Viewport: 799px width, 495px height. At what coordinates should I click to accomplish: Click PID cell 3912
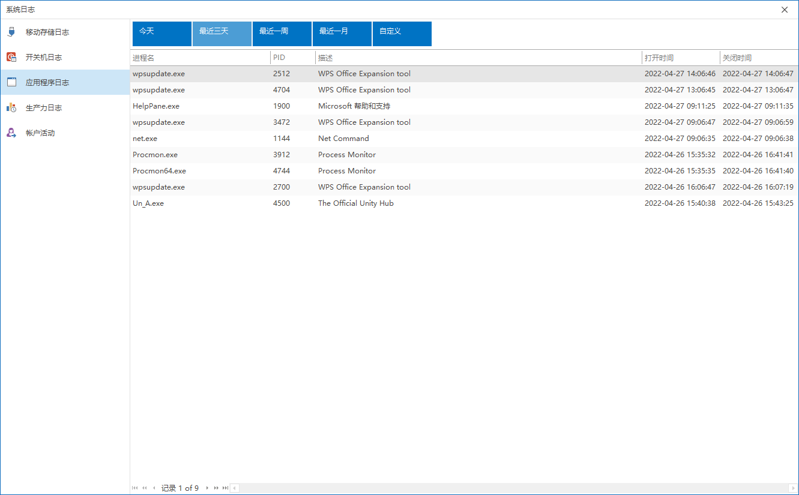[x=282, y=155]
